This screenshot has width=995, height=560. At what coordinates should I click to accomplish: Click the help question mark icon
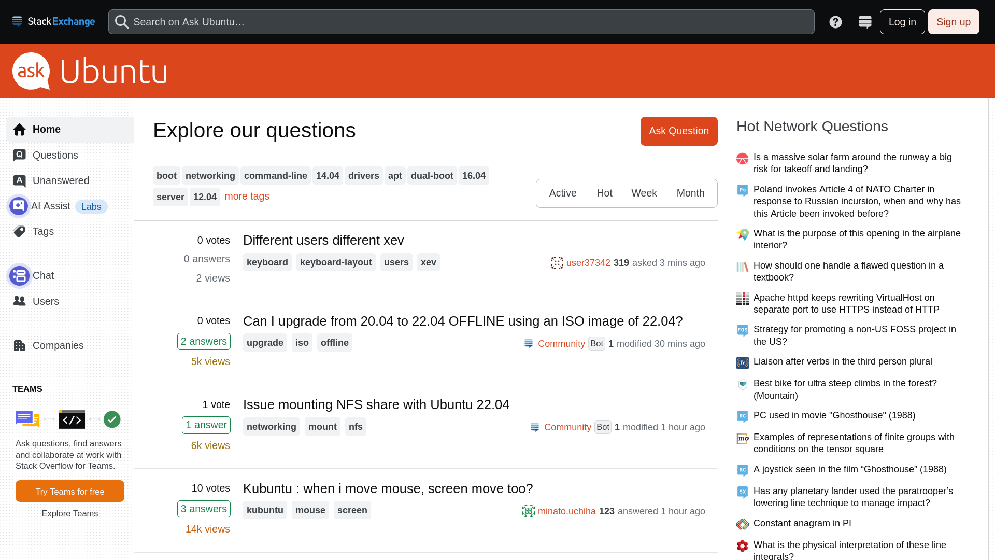835,22
